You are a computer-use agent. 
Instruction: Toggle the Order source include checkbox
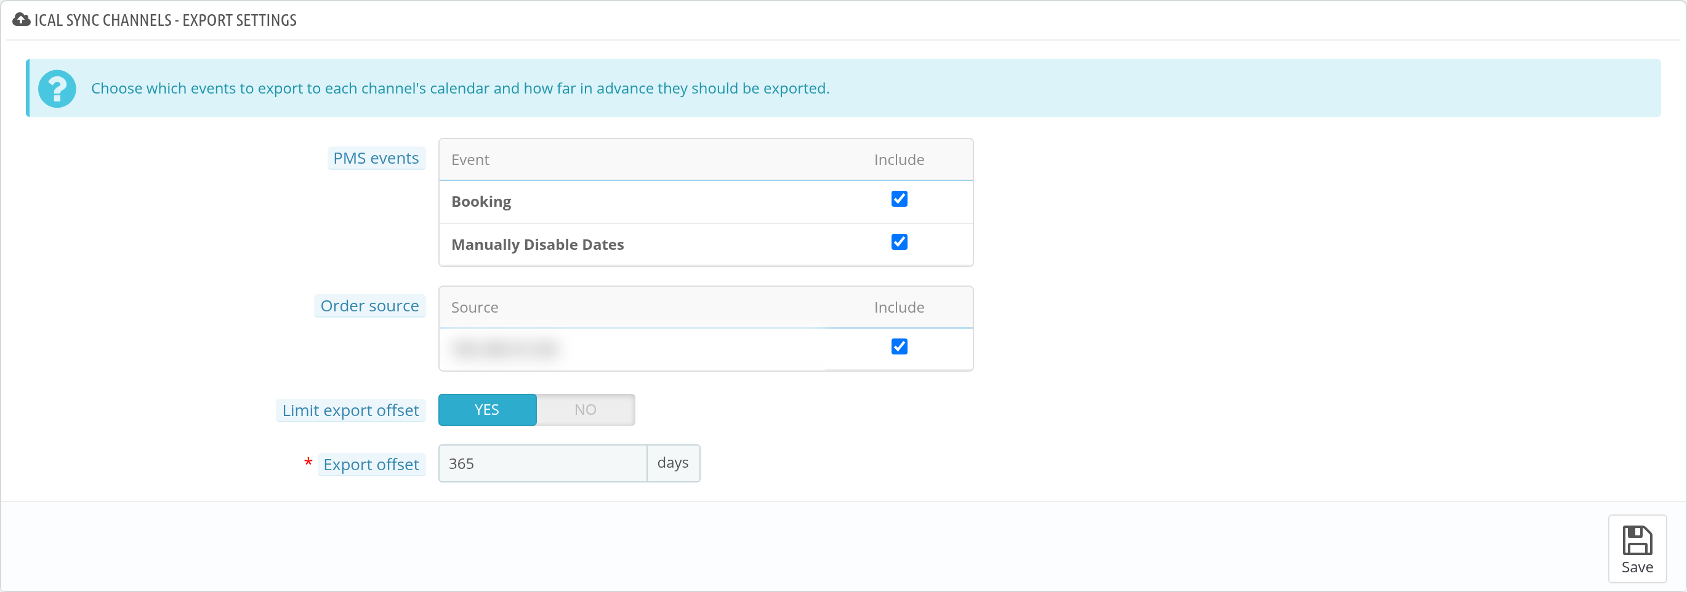point(898,346)
